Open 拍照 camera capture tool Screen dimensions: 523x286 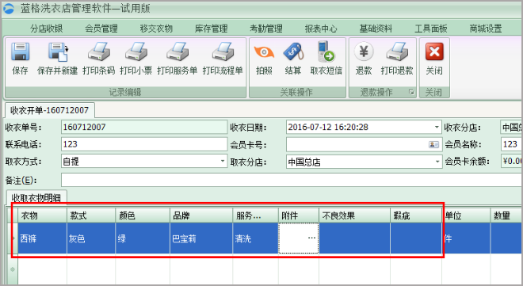pyautogui.click(x=264, y=52)
